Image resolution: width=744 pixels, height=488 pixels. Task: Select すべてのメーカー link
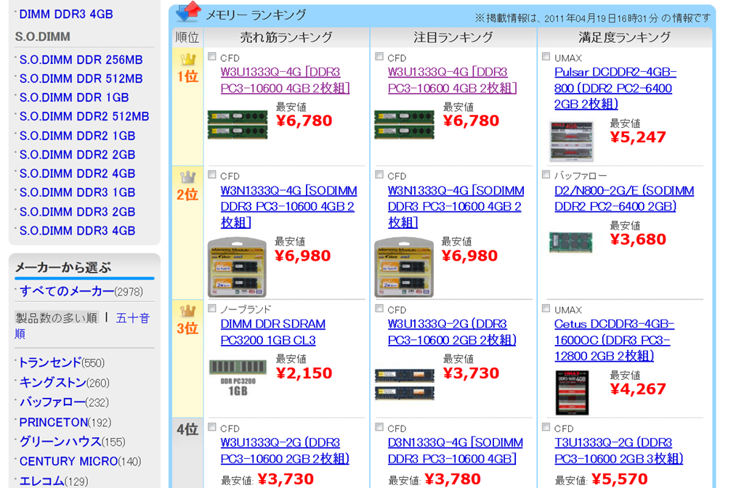click(x=66, y=291)
